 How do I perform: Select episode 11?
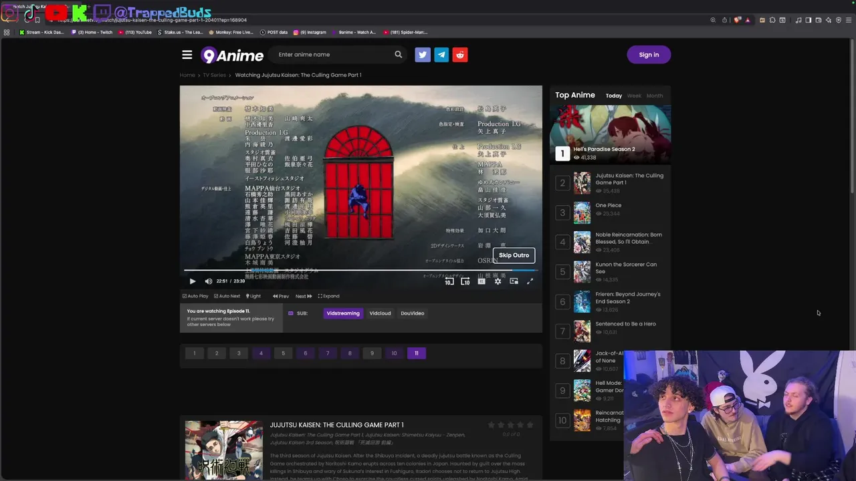pos(416,353)
